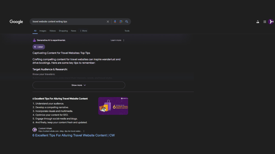Open more options beside Content Whale URL
The height and width of the screenshot is (154, 275).
[84, 131]
